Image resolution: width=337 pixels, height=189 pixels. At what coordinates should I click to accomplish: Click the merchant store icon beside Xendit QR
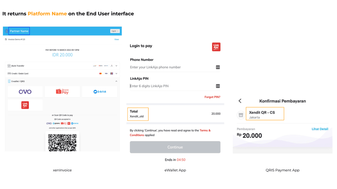240,115
